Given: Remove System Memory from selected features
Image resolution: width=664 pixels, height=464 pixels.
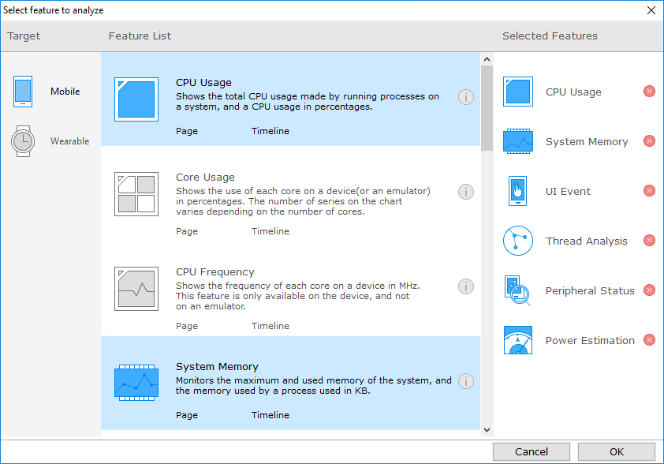Looking at the screenshot, I should pos(649,141).
